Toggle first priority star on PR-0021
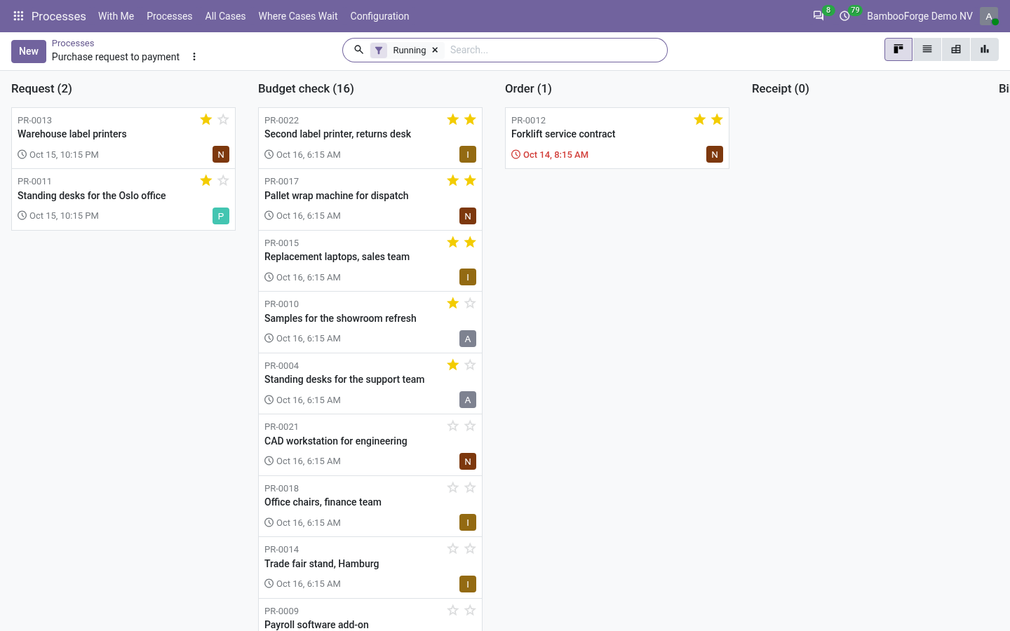Screen dimensions: 1010x631 coord(453,426)
